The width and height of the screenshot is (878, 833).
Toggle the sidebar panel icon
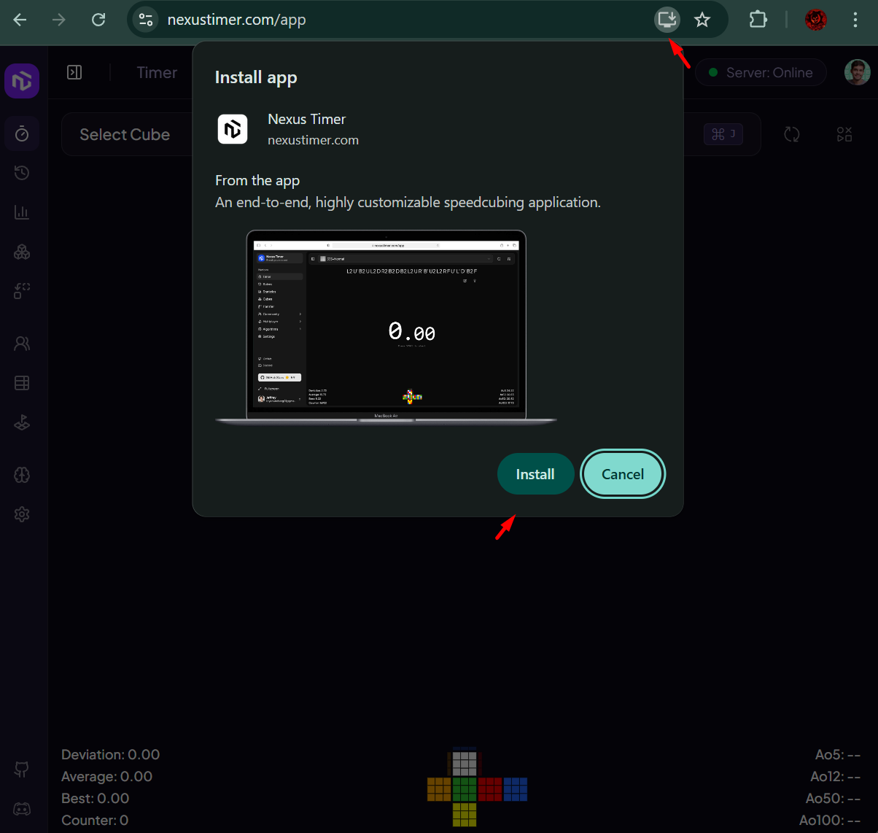74,72
